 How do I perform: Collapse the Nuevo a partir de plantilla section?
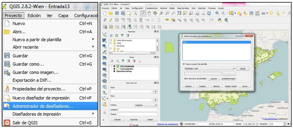point(184,64)
